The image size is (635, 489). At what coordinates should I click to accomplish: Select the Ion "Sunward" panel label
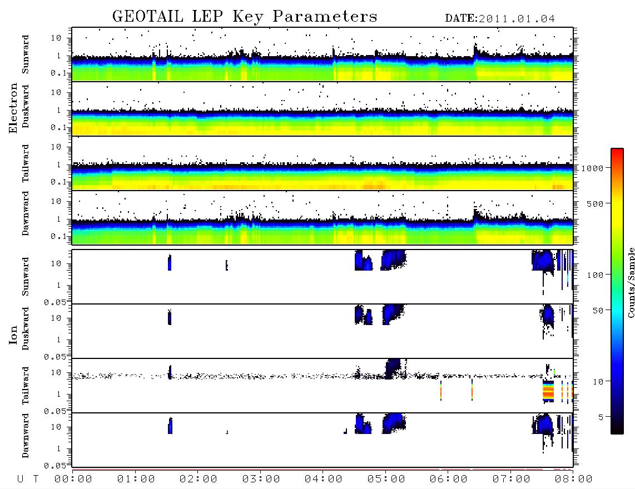click(x=26, y=277)
